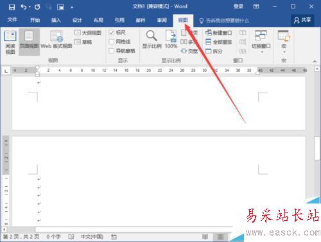The image size is (321, 242).
Task: Open the 宏 macros dropdown
Action: (284, 42)
